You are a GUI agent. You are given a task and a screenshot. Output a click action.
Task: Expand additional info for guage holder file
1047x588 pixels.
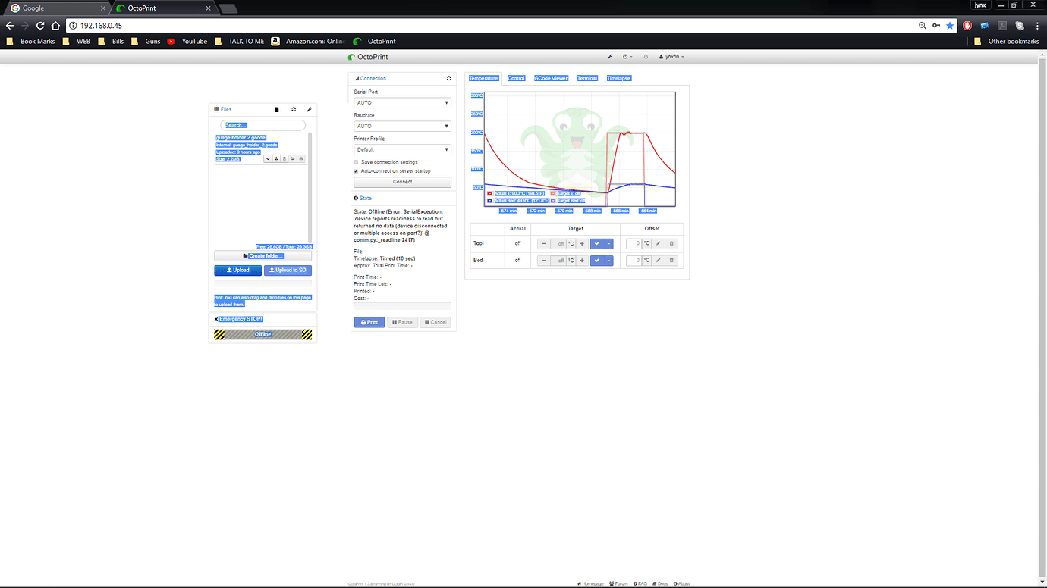coord(268,158)
